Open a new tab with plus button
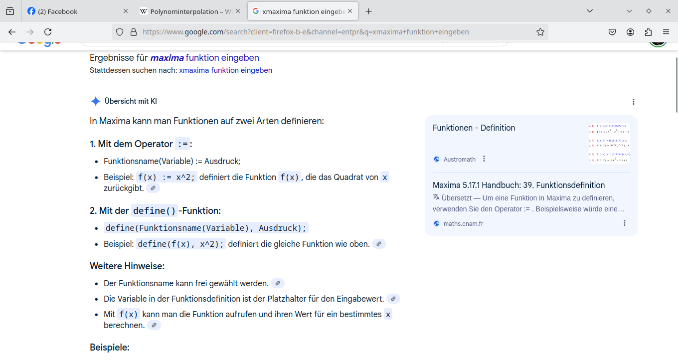Viewport: 678px width, 361px height. click(x=369, y=11)
